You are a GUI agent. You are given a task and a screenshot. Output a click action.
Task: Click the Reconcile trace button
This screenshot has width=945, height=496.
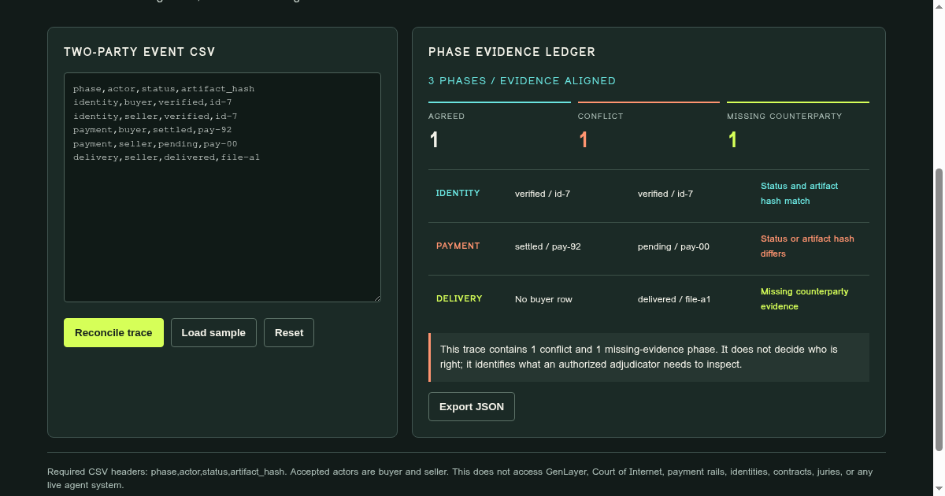click(113, 332)
